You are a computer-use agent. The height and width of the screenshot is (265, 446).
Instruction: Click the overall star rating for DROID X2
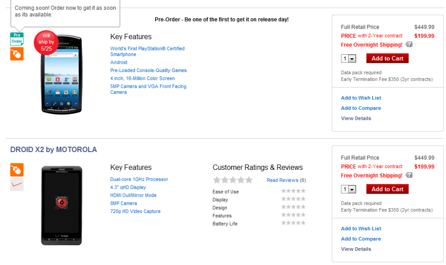(x=233, y=180)
